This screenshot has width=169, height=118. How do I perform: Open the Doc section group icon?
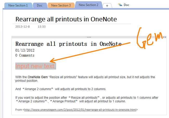[120, 5]
